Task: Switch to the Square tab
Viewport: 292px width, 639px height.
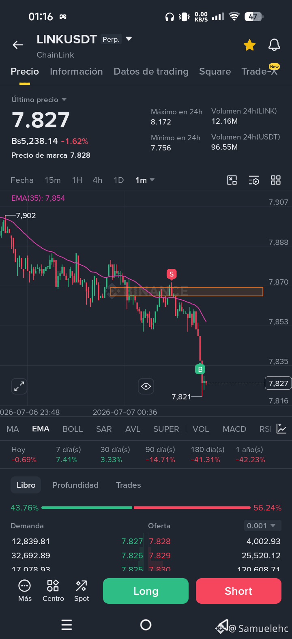Action: (x=215, y=71)
